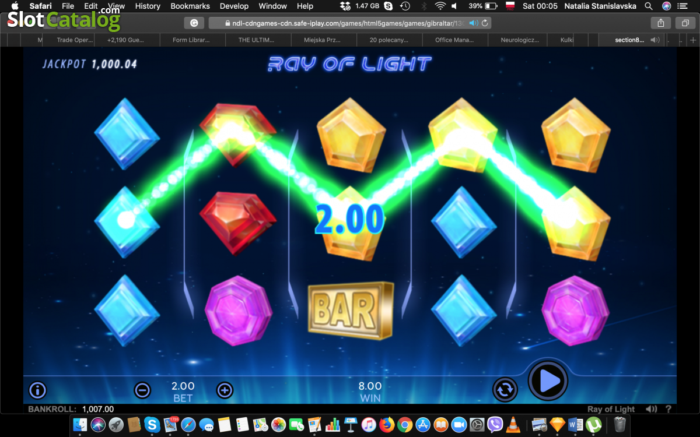Switch to the 20 polecany... tab

coord(389,40)
